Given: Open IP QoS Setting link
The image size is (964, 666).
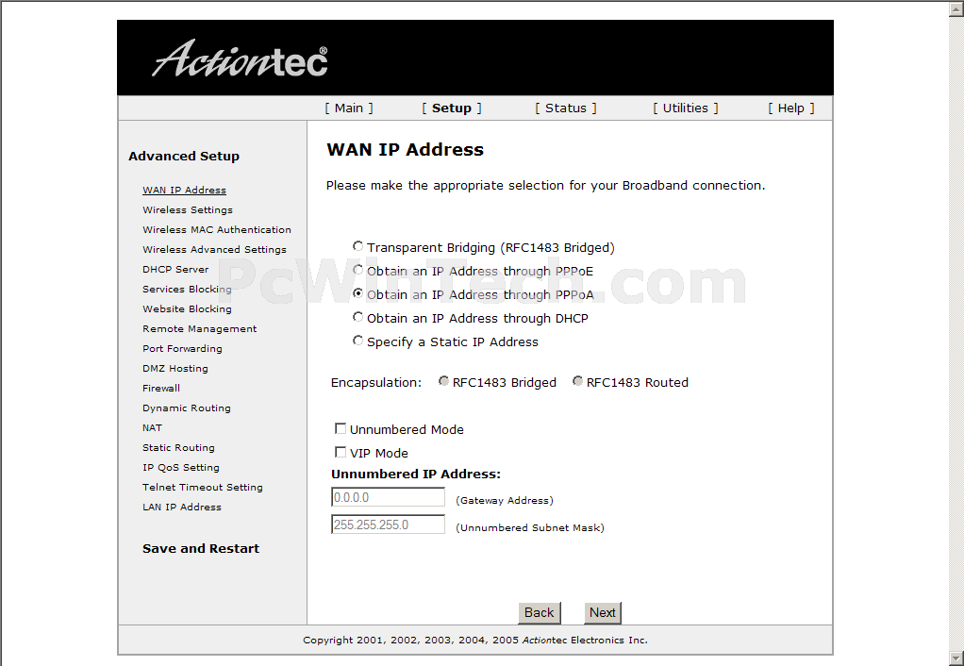Looking at the screenshot, I should click(181, 467).
